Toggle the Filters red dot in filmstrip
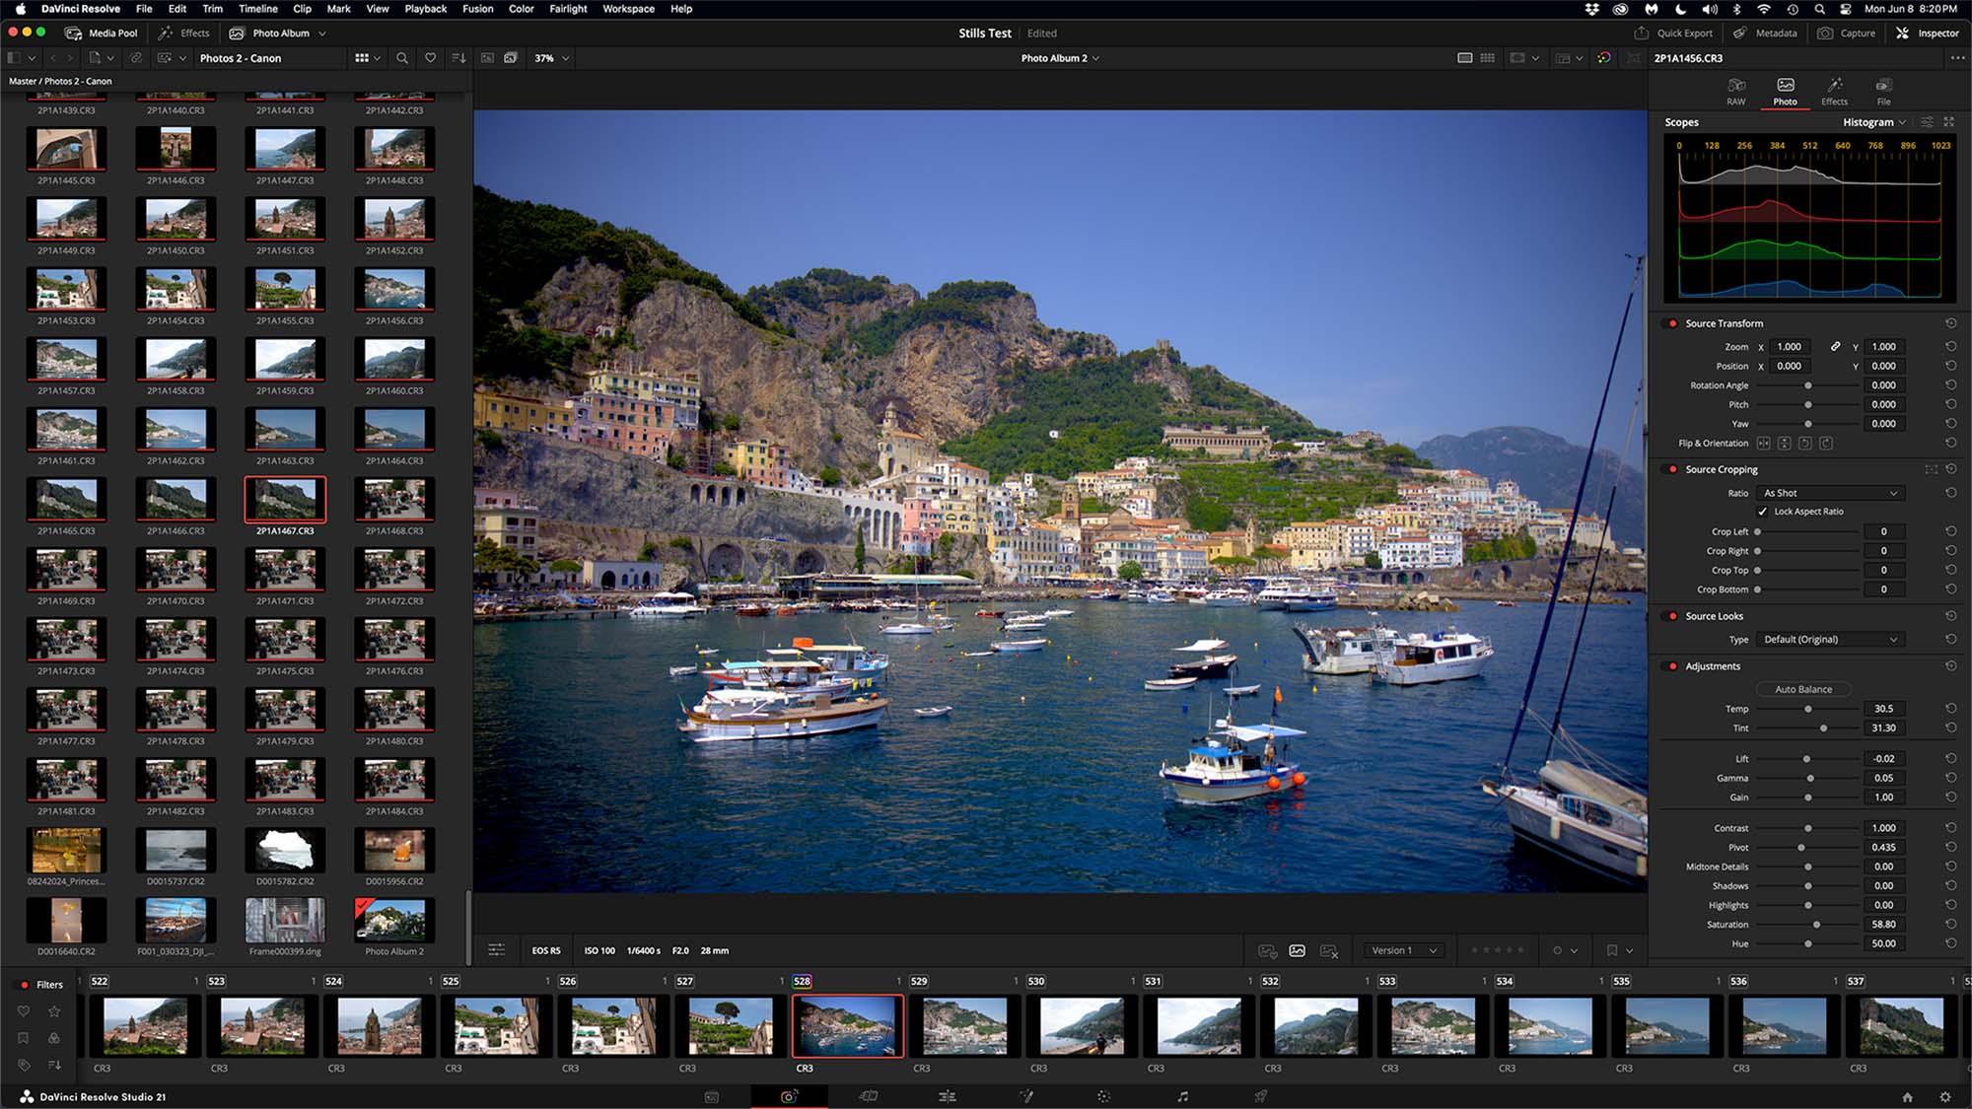 coord(25,985)
